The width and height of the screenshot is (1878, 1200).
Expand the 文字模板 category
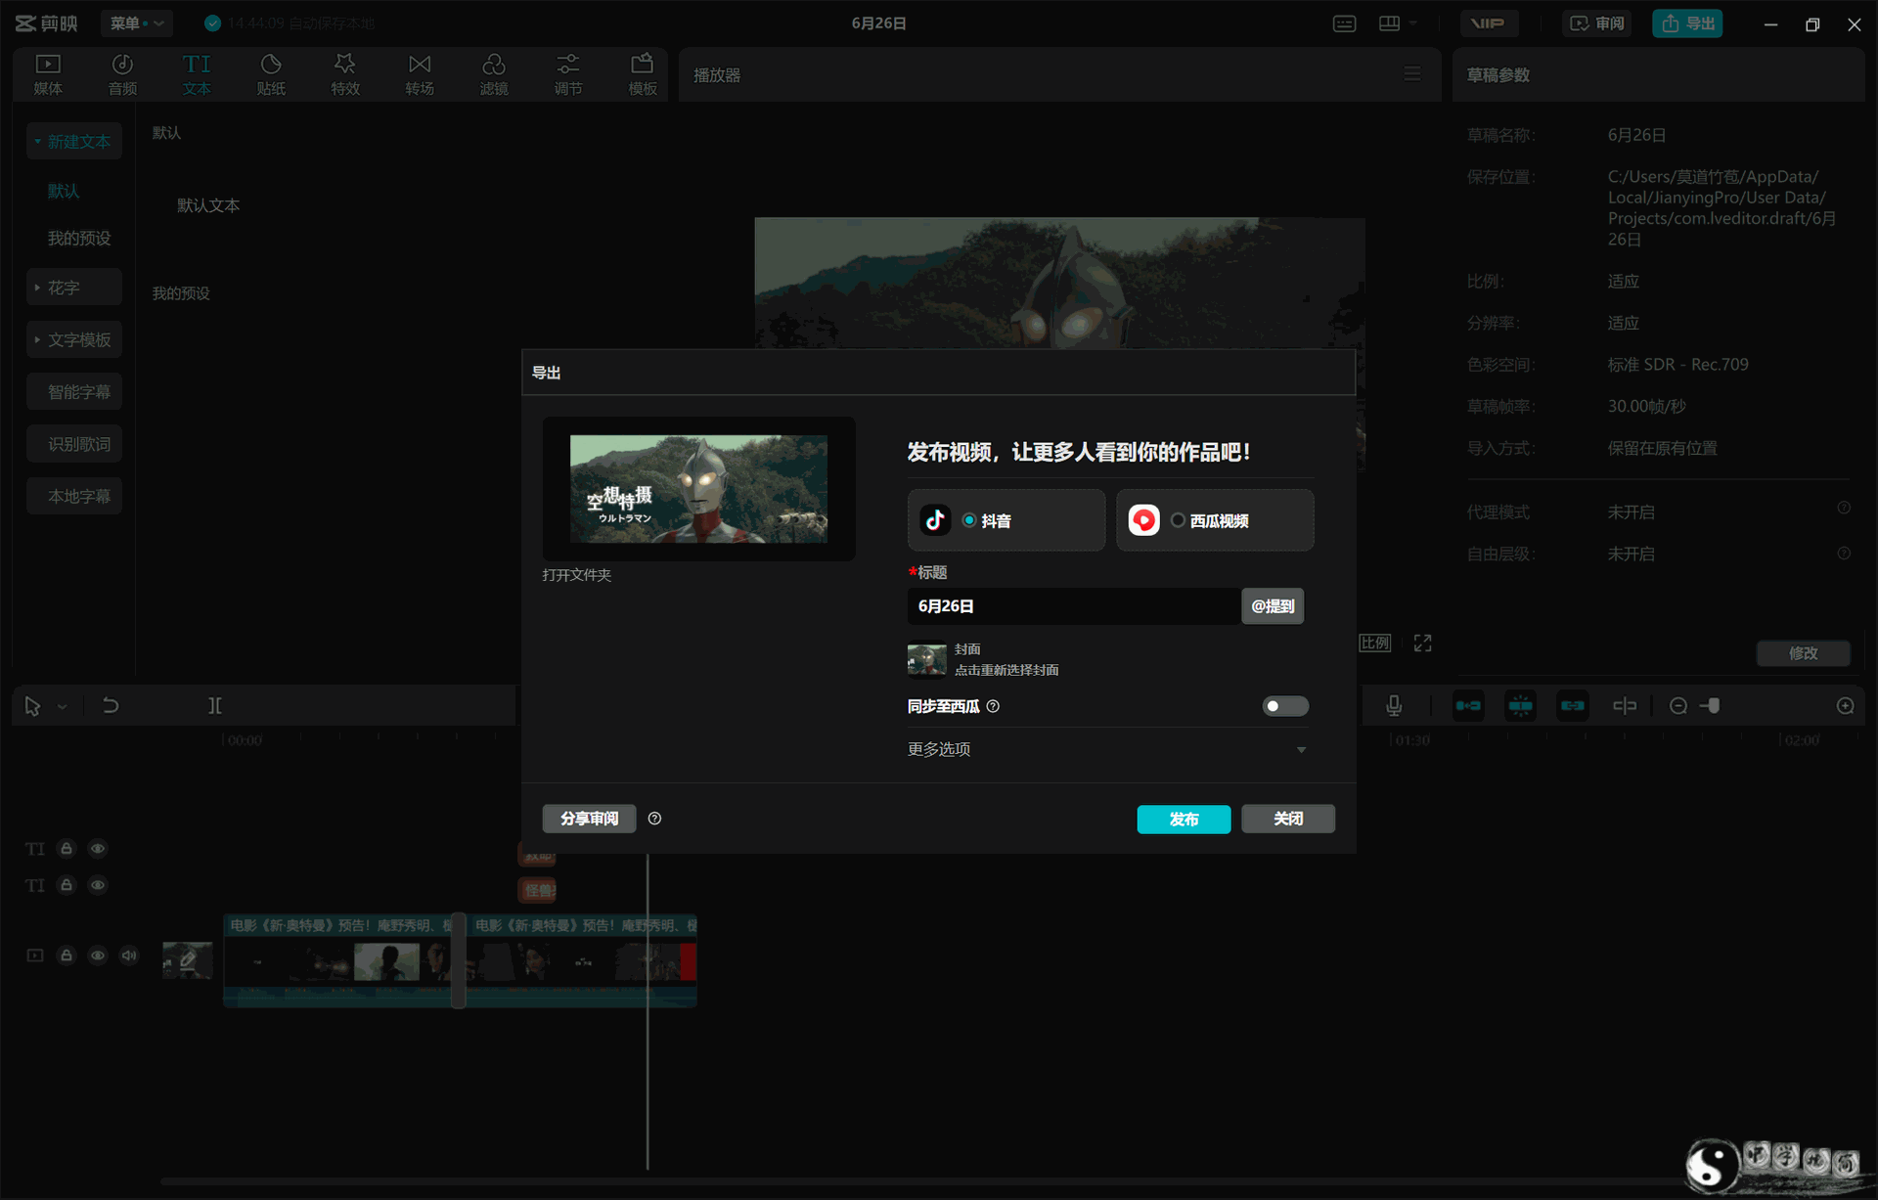pos(74,339)
